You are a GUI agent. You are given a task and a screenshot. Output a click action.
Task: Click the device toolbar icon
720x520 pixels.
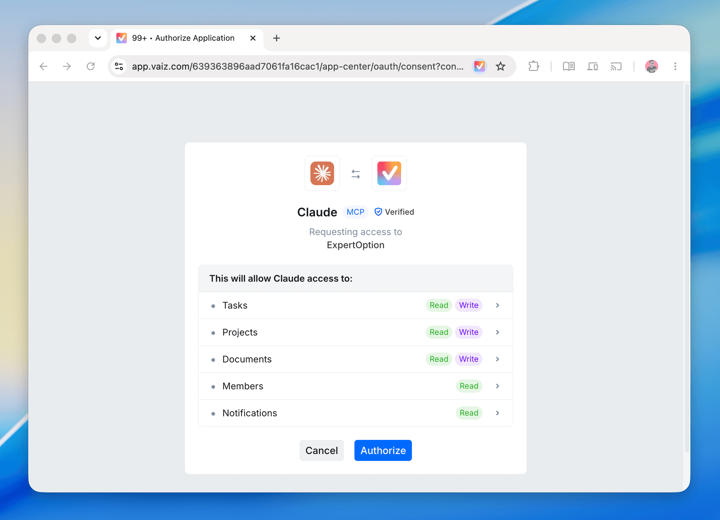pos(592,66)
